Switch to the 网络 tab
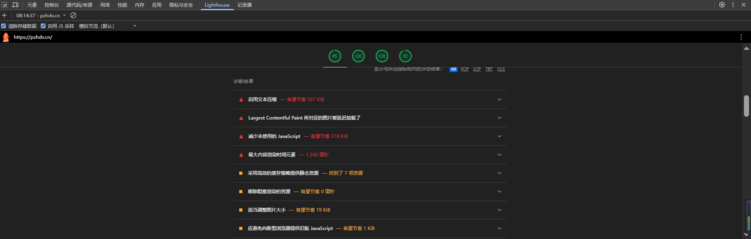The width and height of the screenshot is (751, 239). 105,5
